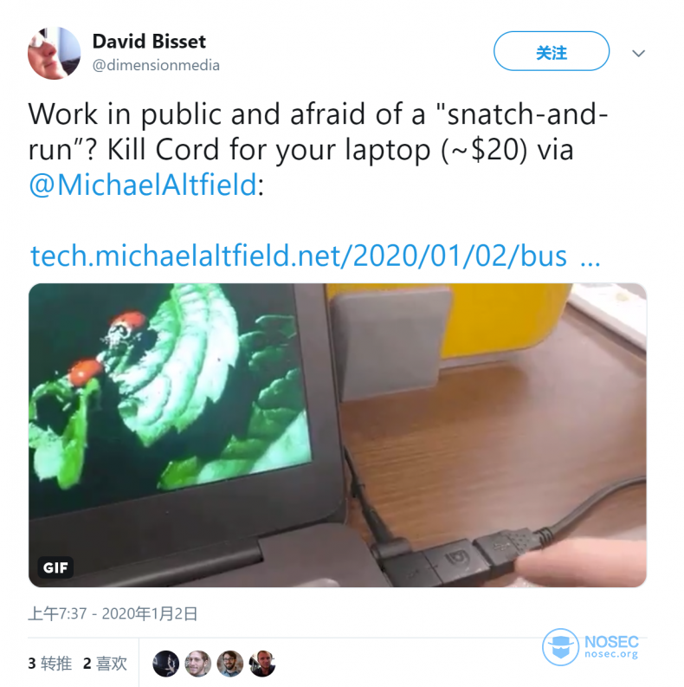Image resolution: width=684 pixels, height=687 pixels.
Task: Click the NOSEC watermark logo icon
Action: (x=560, y=646)
